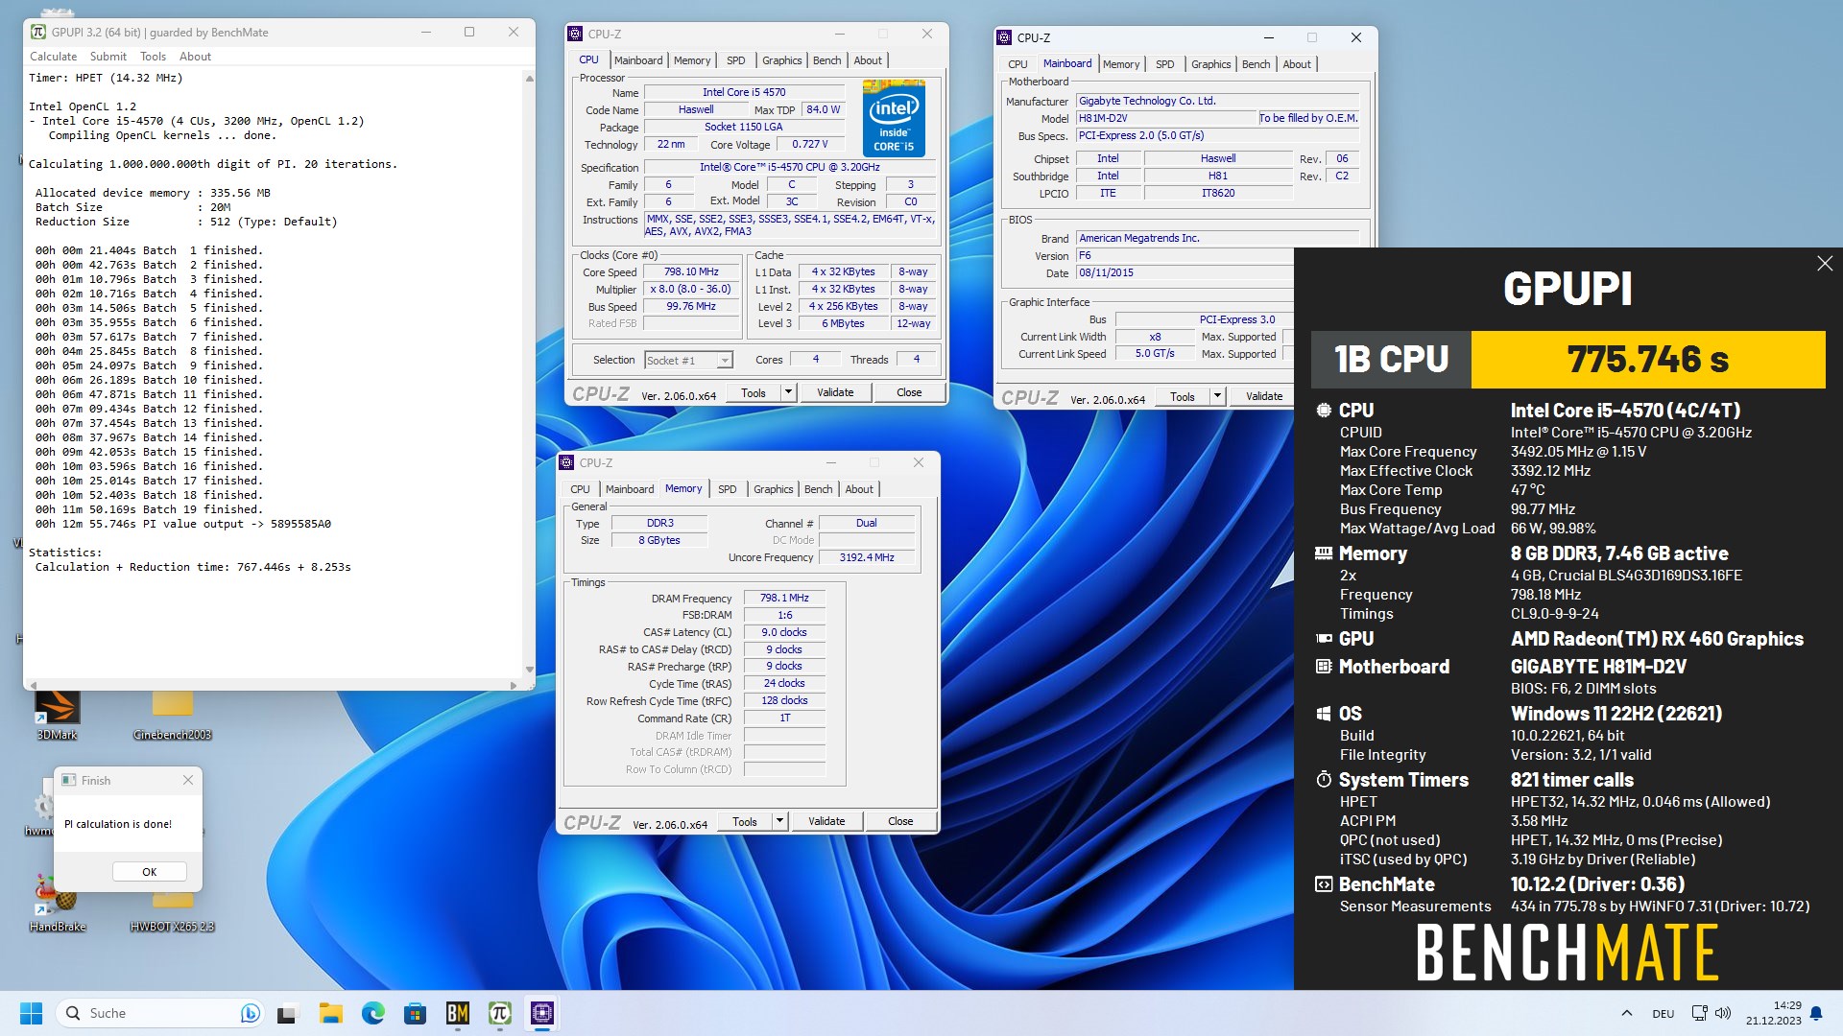Open the volume tray icon

pyautogui.click(x=1723, y=1013)
